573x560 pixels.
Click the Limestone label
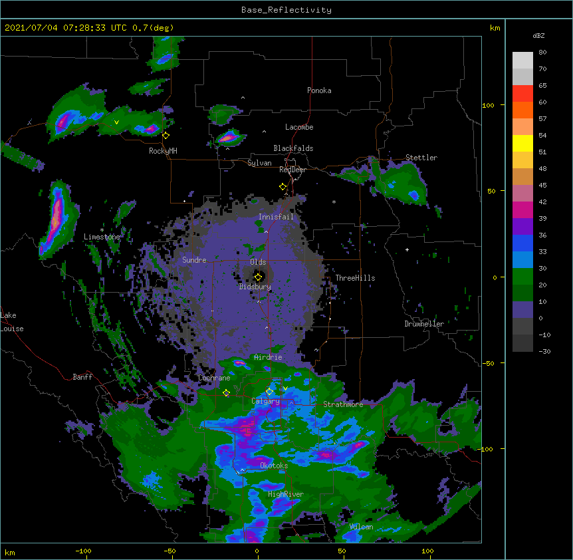(x=102, y=237)
